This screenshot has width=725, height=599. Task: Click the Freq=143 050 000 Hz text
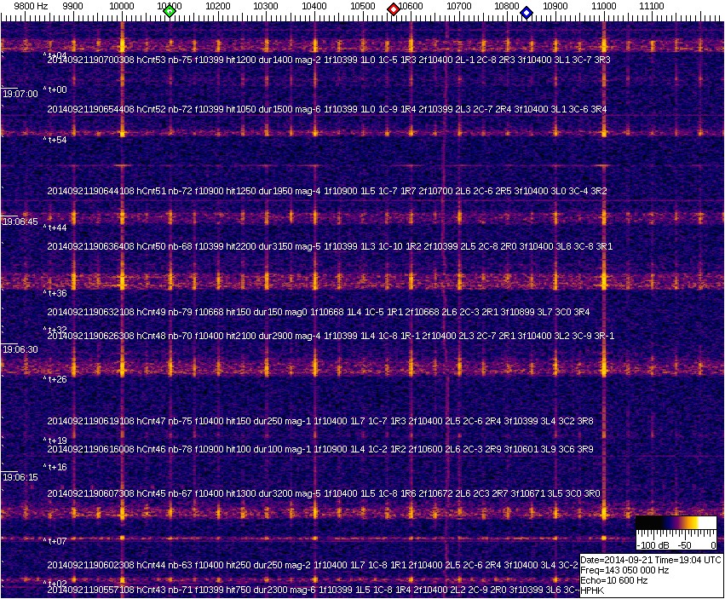[x=624, y=570]
